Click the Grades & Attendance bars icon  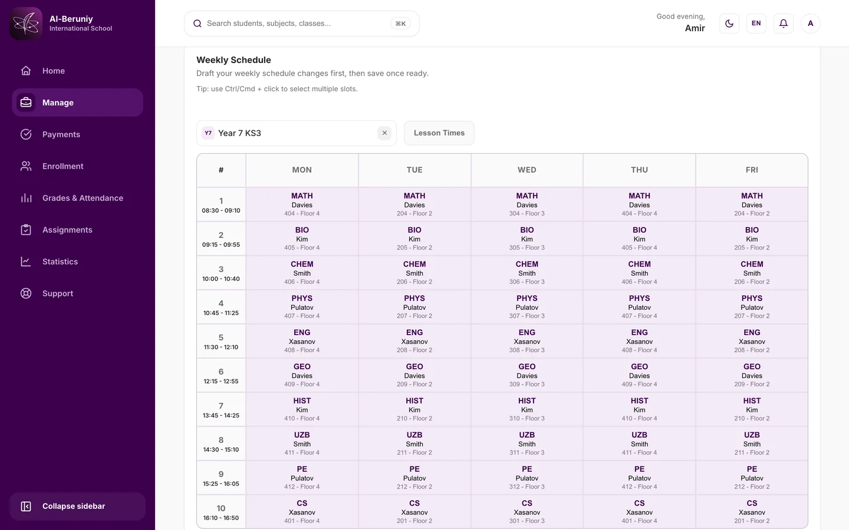(26, 198)
